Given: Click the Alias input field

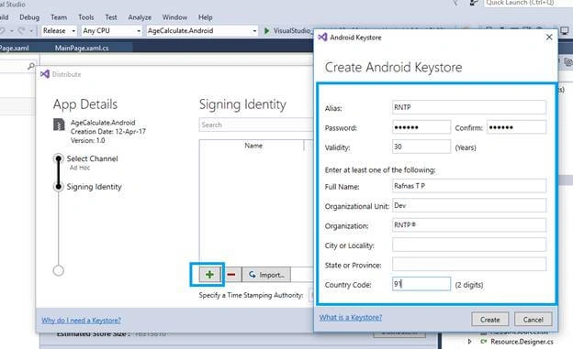Looking at the screenshot, I should [x=469, y=107].
